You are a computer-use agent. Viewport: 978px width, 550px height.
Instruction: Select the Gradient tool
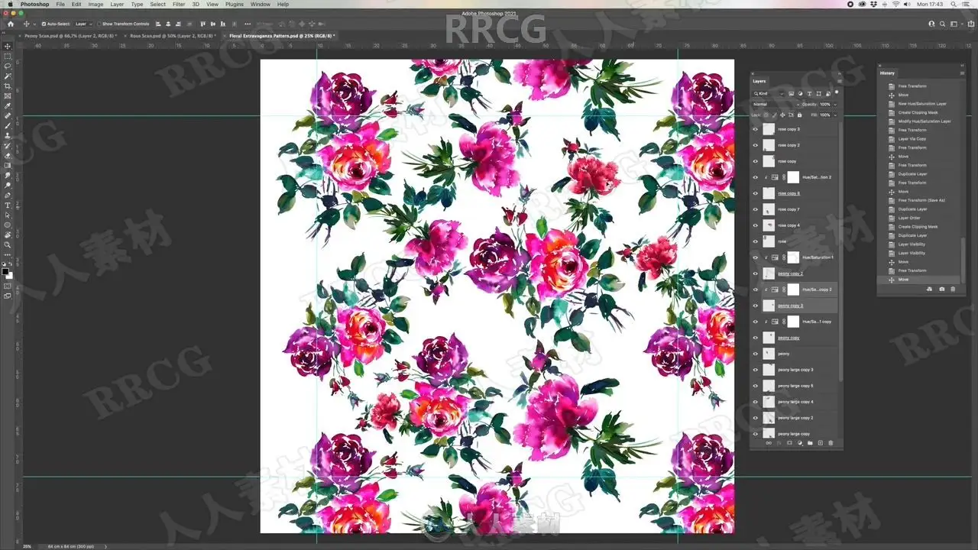(8, 166)
